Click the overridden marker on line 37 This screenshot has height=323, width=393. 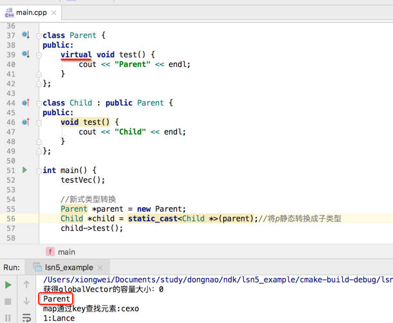(x=26, y=35)
